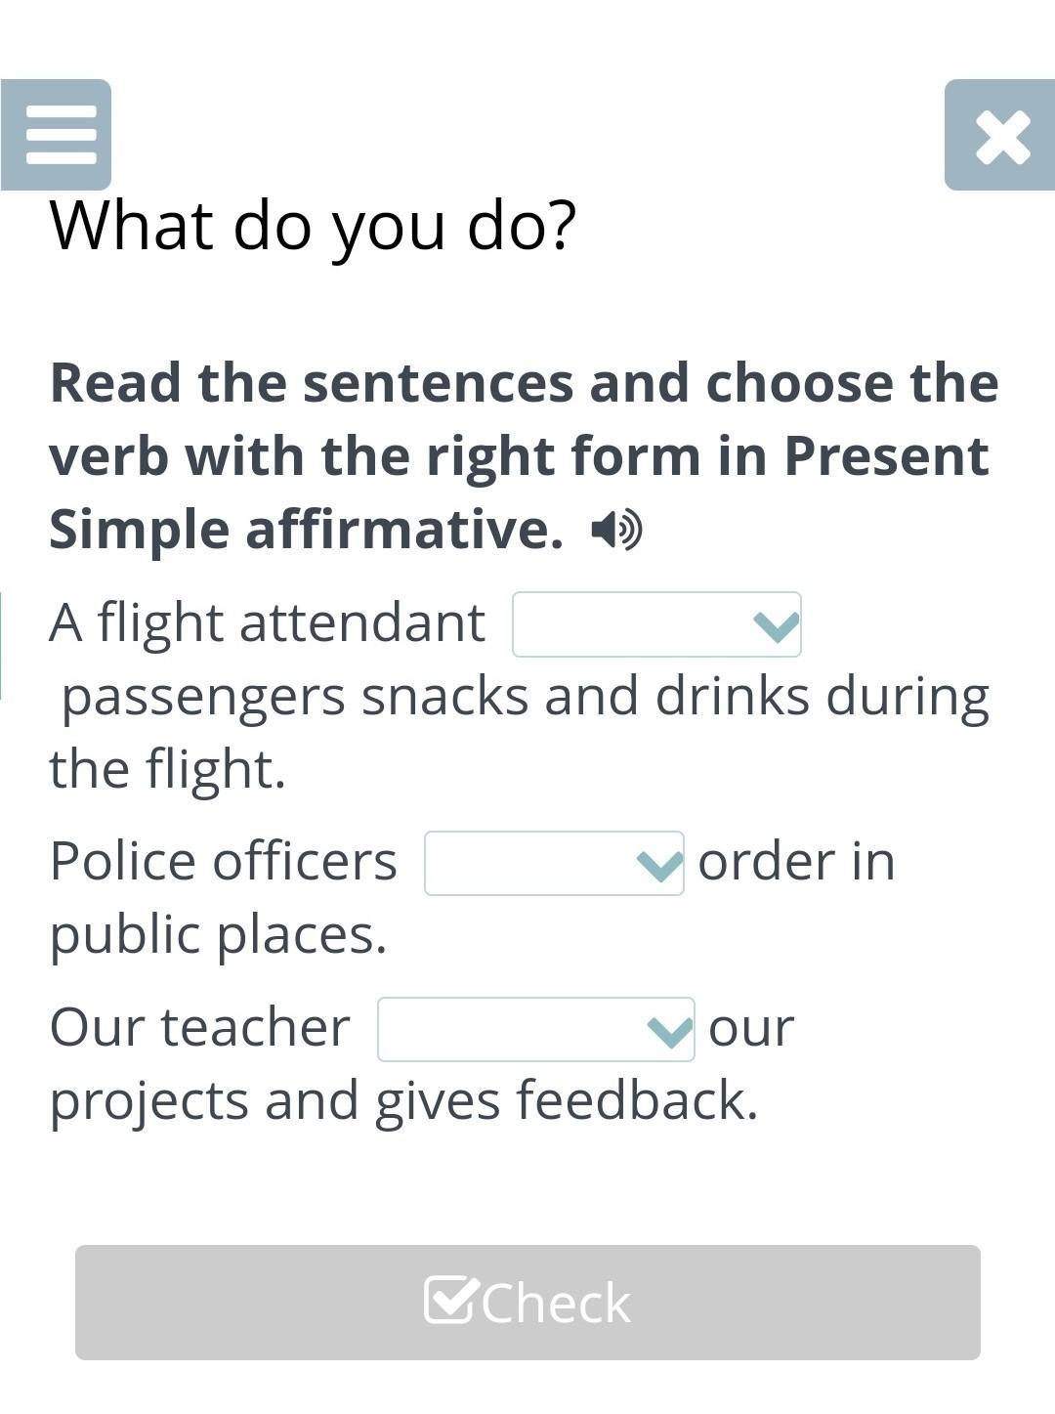1055x1414 pixels.
Task: Click the chevron arrow in the flight attendant dropdown
Action: 776,625
